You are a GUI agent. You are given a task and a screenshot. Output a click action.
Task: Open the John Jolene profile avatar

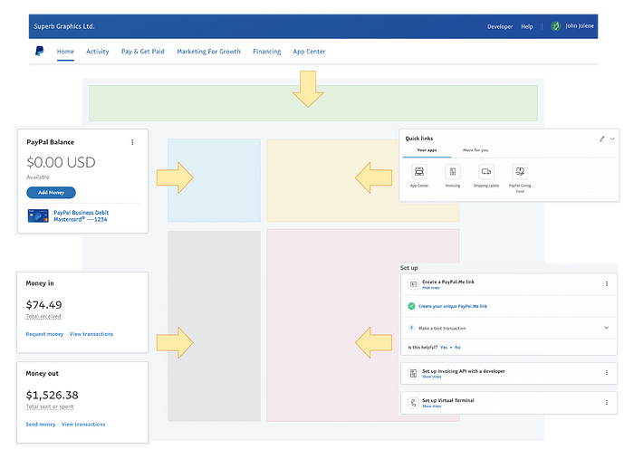pos(556,26)
